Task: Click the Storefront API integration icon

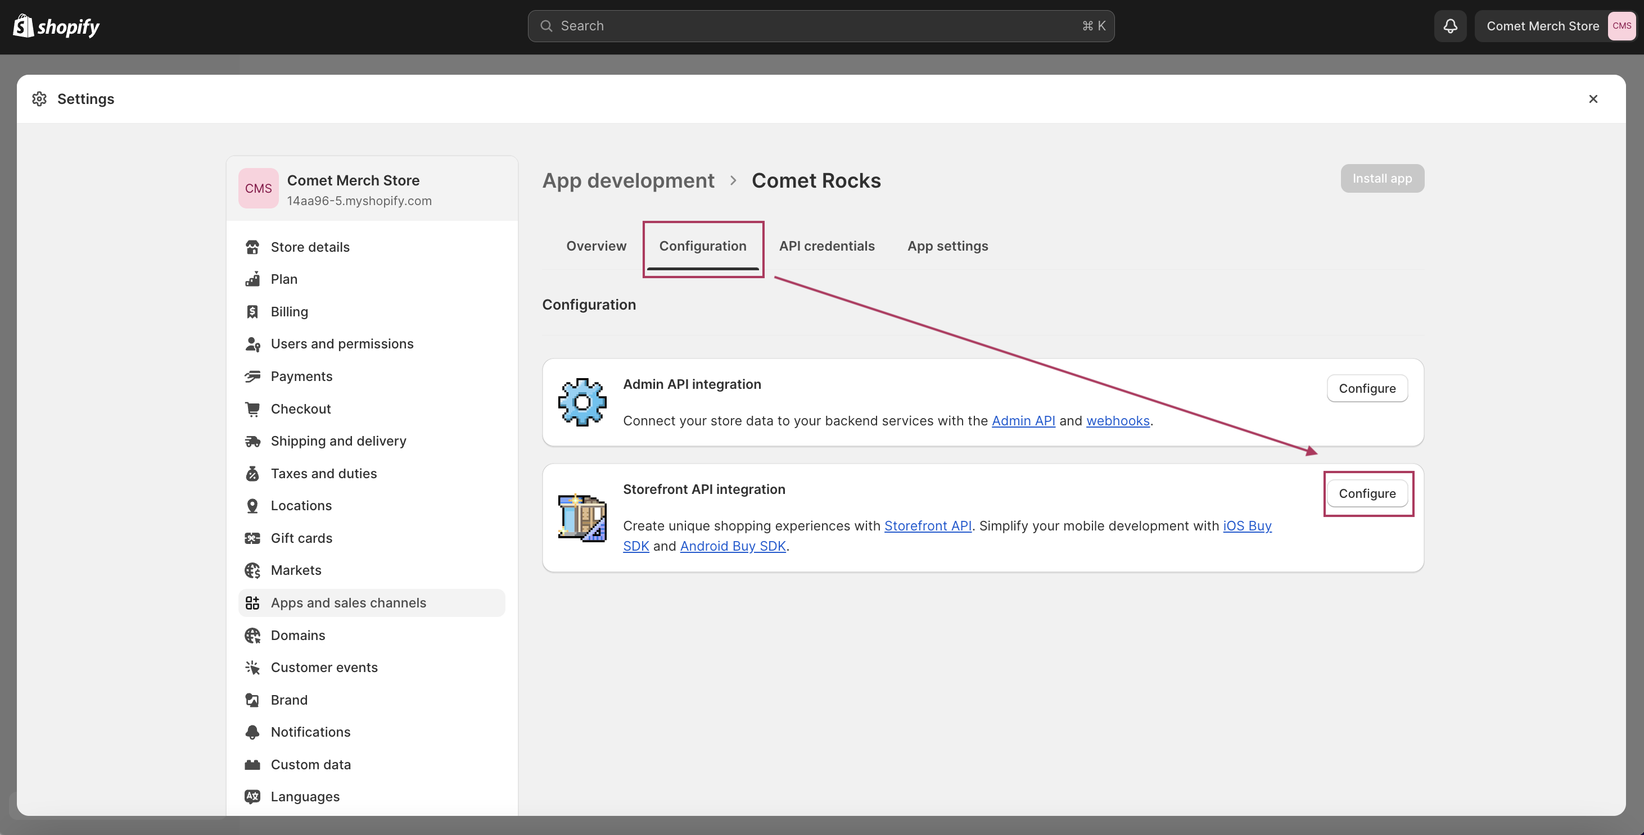Action: coord(582,518)
